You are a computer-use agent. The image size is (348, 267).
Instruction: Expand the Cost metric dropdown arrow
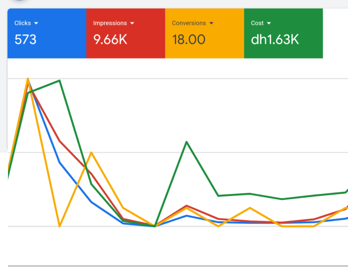coord(269,23)
